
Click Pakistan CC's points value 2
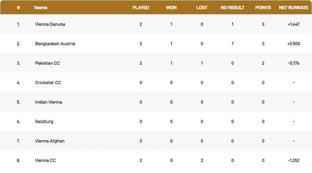click(x=263, y=63)
